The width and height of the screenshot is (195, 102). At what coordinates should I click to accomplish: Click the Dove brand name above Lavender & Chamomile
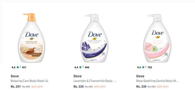78,76
